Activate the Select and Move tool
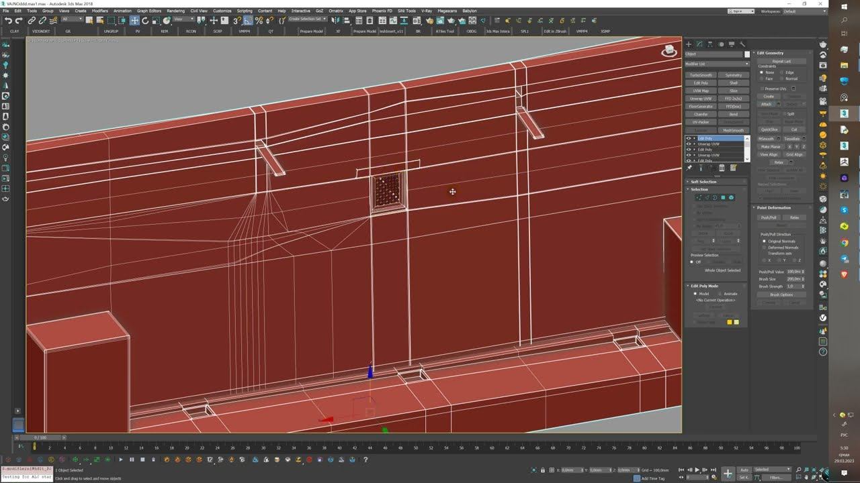This screenshot has width=860, height=483. (134, 21)
